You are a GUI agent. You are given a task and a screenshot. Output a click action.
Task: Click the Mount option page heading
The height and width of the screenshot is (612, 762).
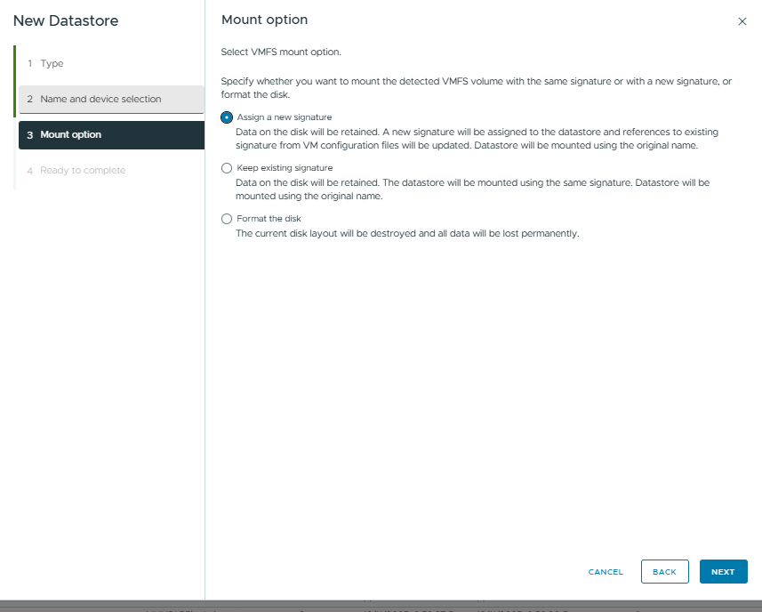[264, 20]
